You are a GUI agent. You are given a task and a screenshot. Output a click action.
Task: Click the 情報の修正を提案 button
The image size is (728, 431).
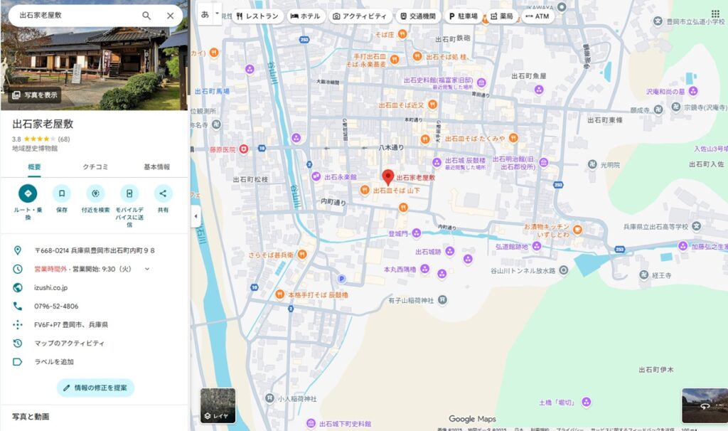(95, 388)
